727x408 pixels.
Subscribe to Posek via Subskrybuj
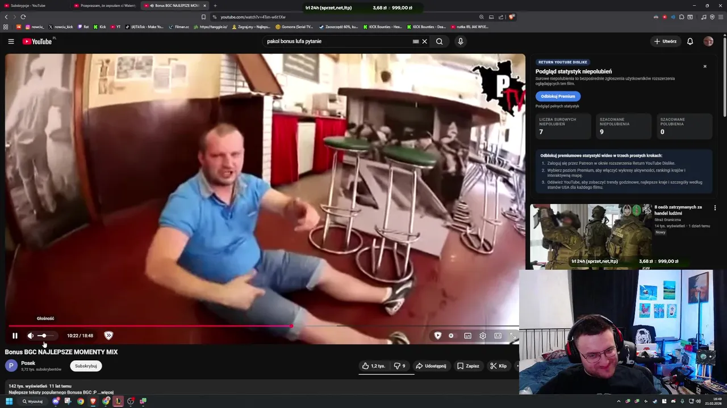point(86,366)
